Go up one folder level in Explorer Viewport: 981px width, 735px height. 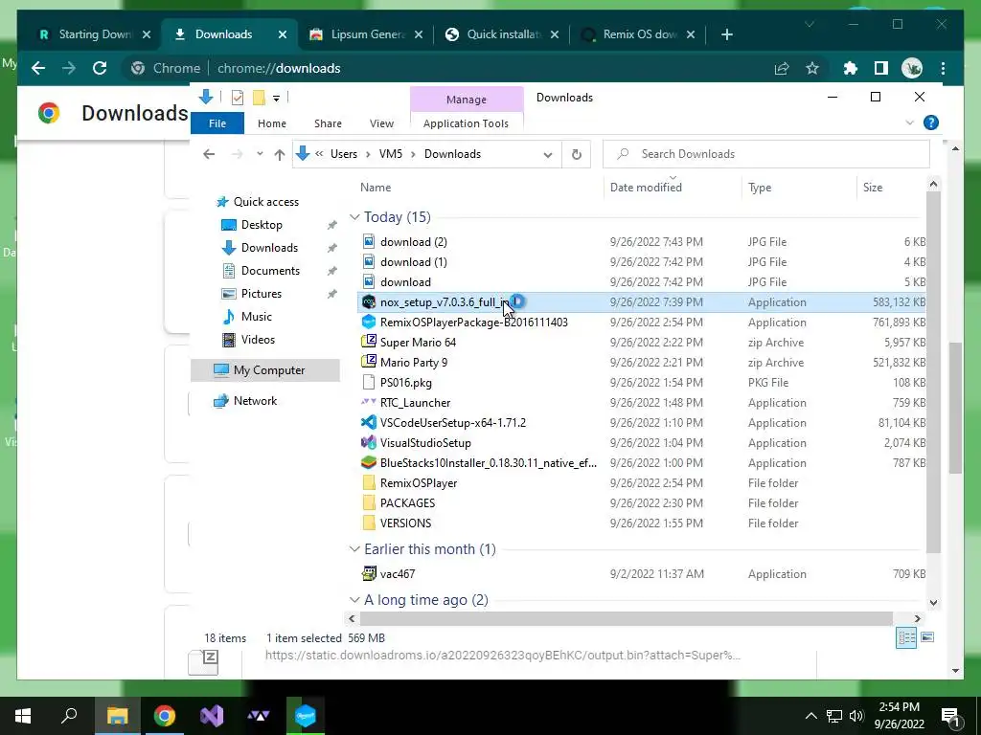pos(279,154)
